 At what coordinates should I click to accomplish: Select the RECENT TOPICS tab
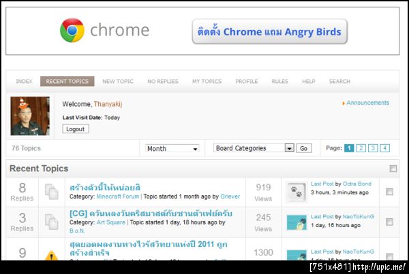[67, 82]
